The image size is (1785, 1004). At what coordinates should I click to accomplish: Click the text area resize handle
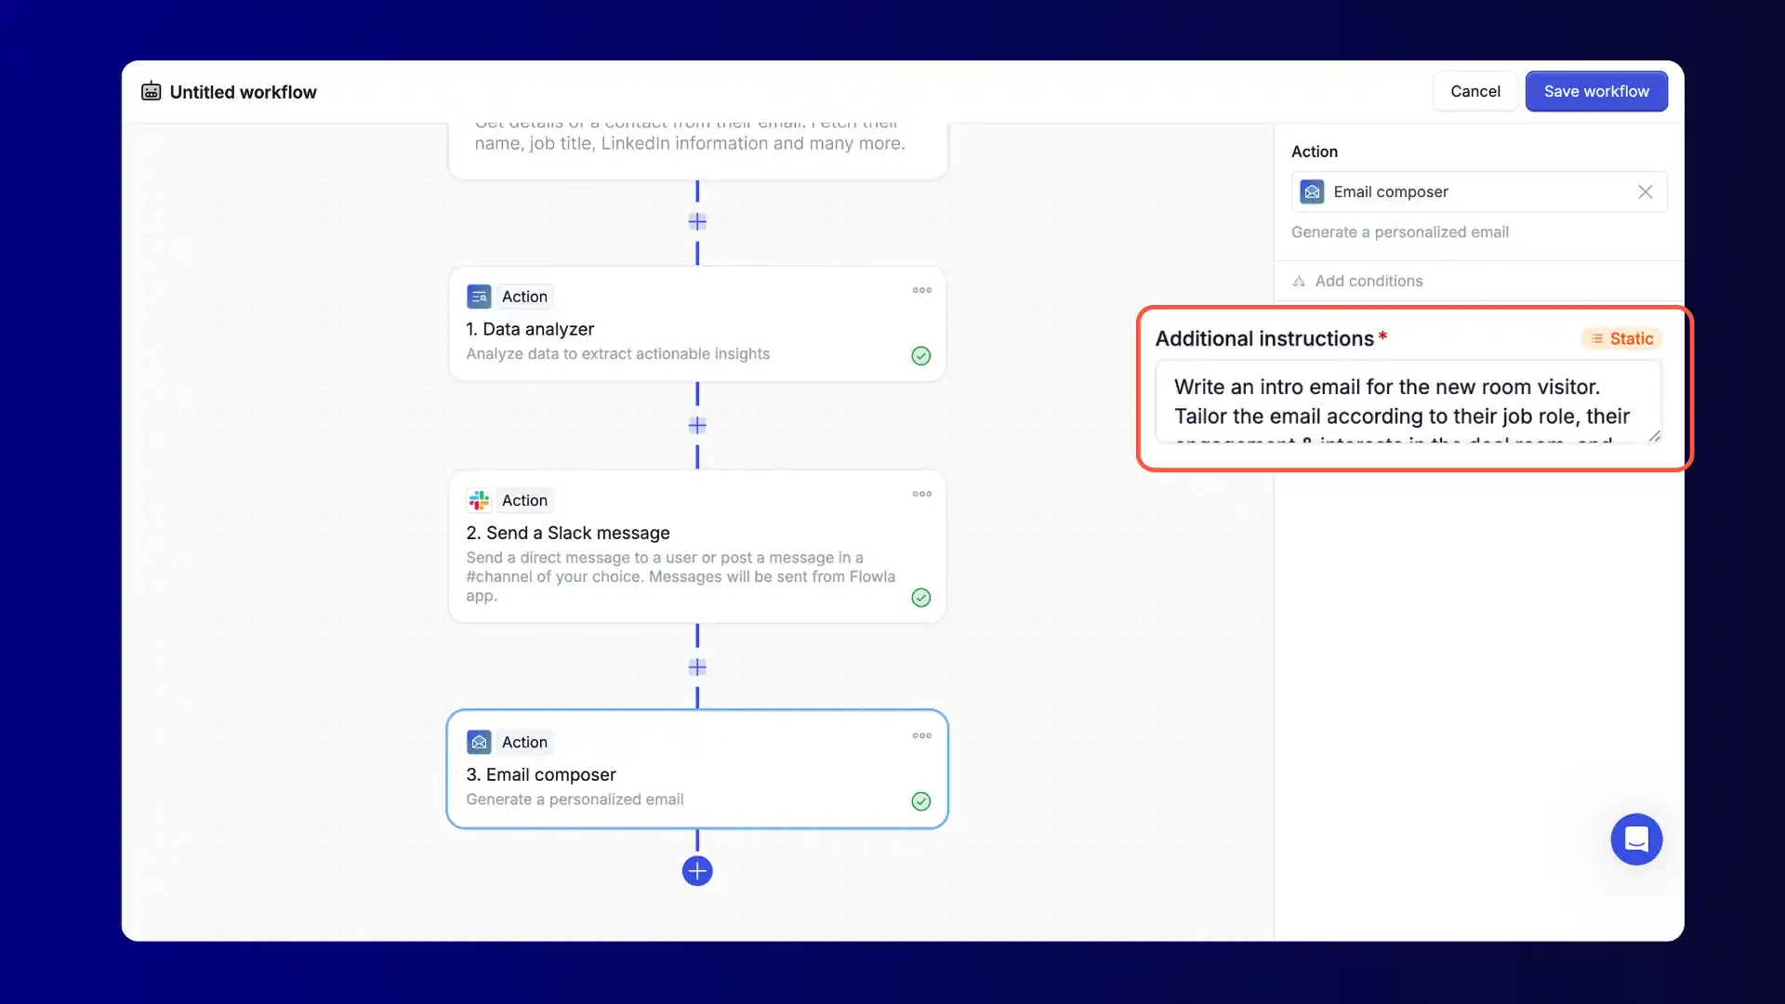(1654, 435)
